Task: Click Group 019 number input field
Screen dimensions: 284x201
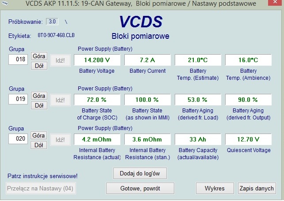Action: 18,99
